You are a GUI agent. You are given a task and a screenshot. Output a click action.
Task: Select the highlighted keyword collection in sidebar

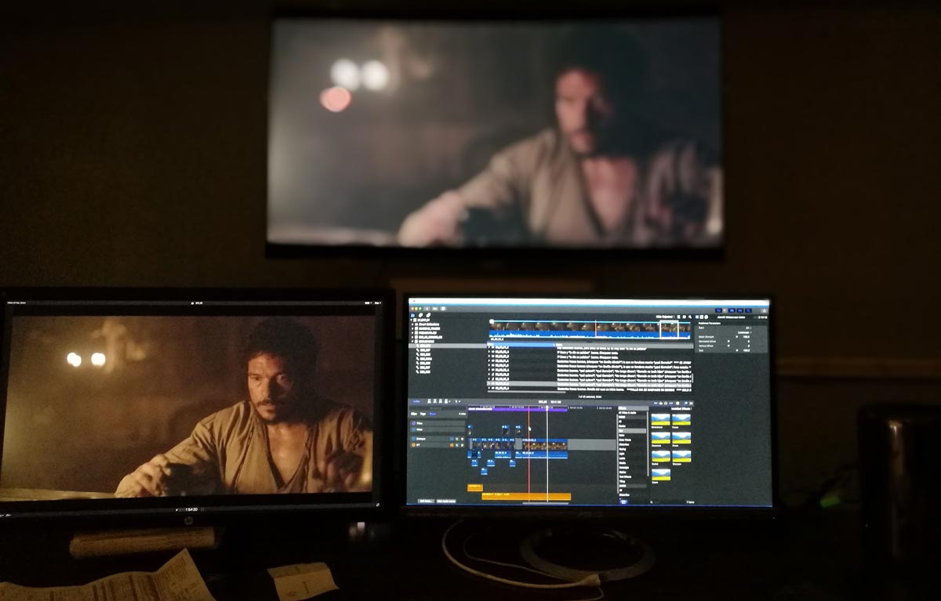pos(448,346)
